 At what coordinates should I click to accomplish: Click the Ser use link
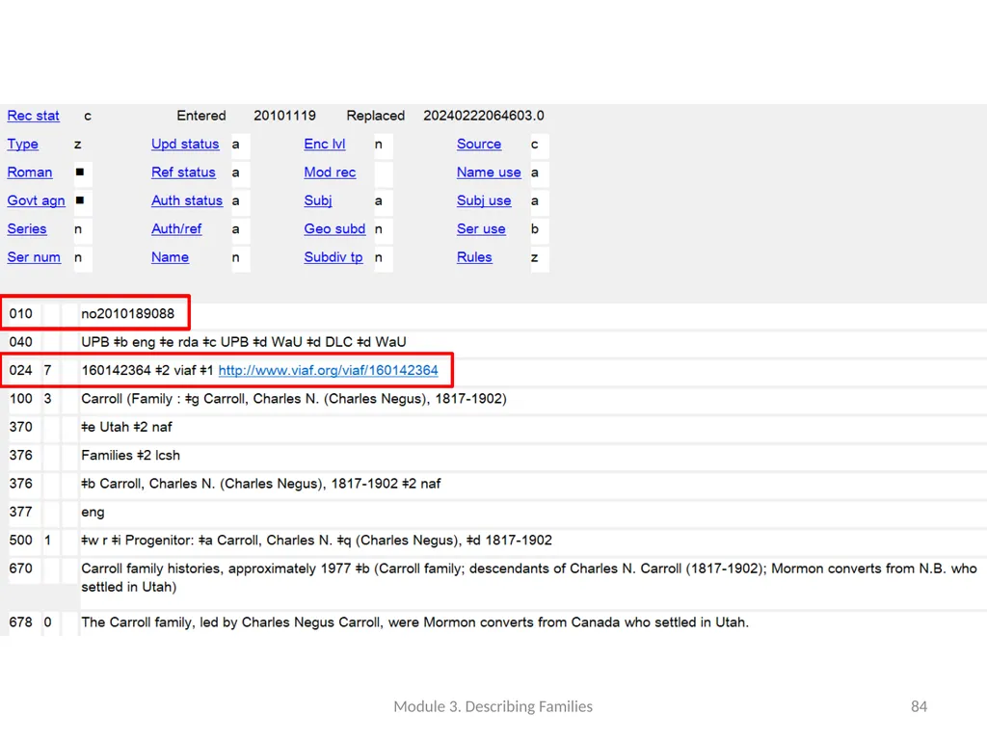(x=482, y=229)
